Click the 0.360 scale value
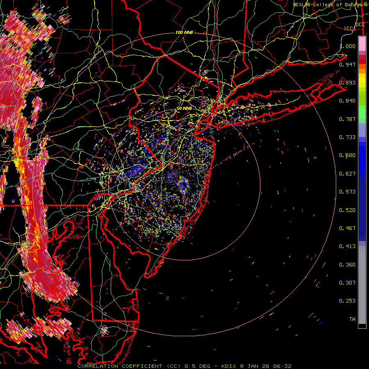Screen dimensions: 369x369 (x=347, y=265)
